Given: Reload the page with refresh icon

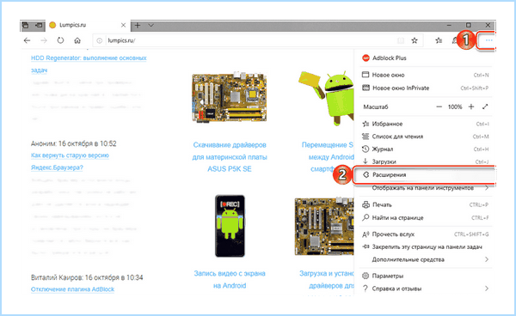Looking at the screenshot, I should pyautogui.click(x=60, y=40).
